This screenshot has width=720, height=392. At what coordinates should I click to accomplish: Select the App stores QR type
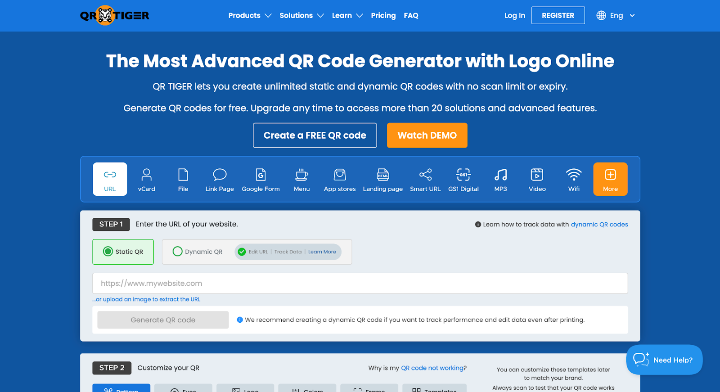pos(340,179)
